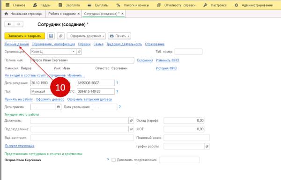Viewport: 281px width, 180px height.
Task: Open the Личные данные link
Action: point(17,44)
